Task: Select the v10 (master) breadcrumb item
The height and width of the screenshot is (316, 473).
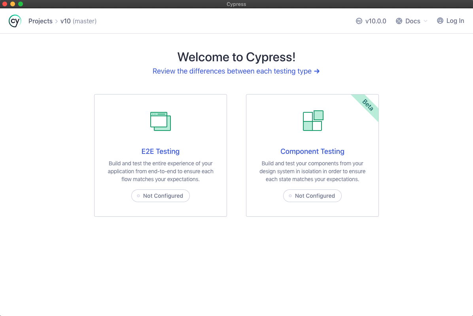Action: pos(78,21)
